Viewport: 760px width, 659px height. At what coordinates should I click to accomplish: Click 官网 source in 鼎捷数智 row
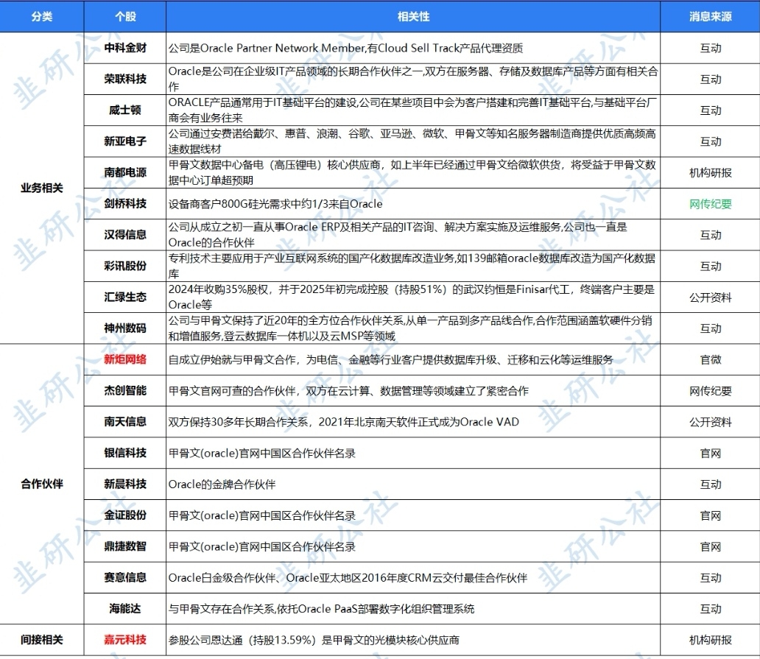[710, 546]
